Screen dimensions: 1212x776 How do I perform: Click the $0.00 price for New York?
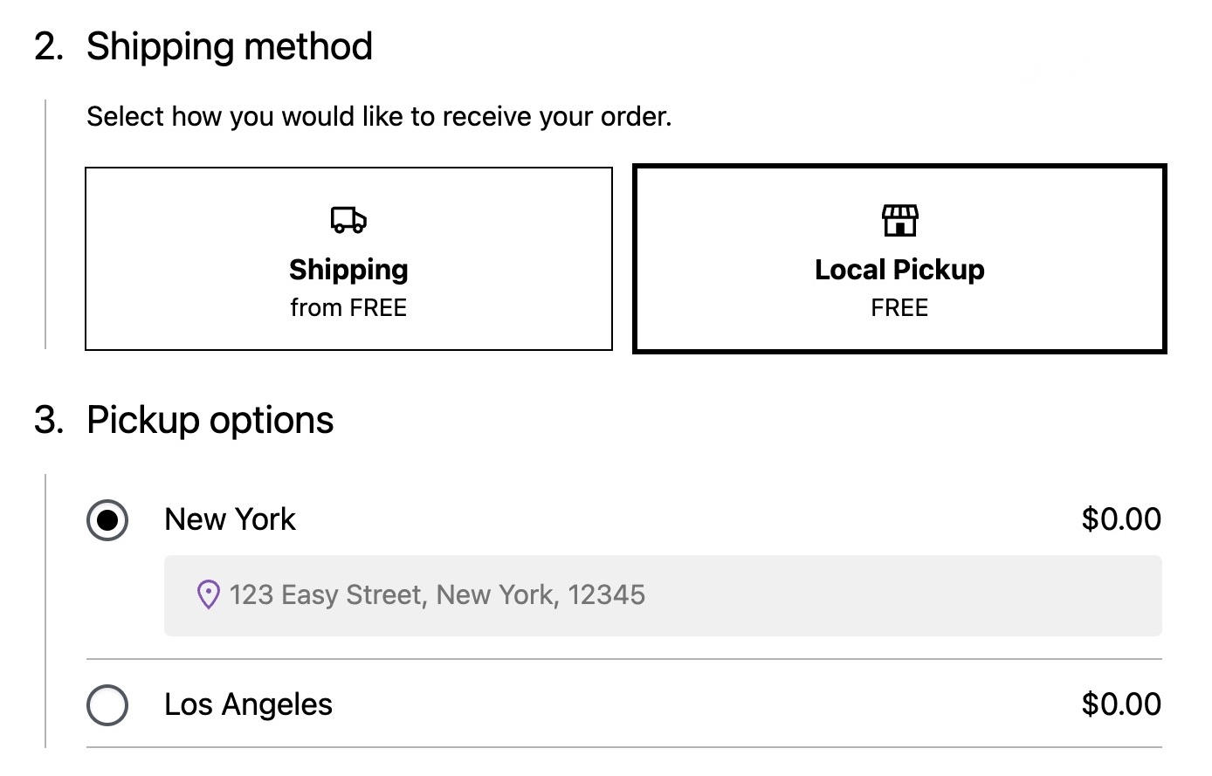coord(1120,519)
